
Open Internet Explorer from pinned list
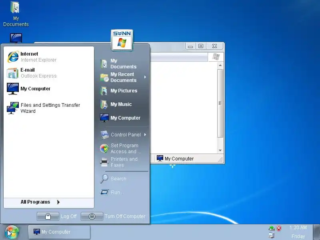coord(48,57)
